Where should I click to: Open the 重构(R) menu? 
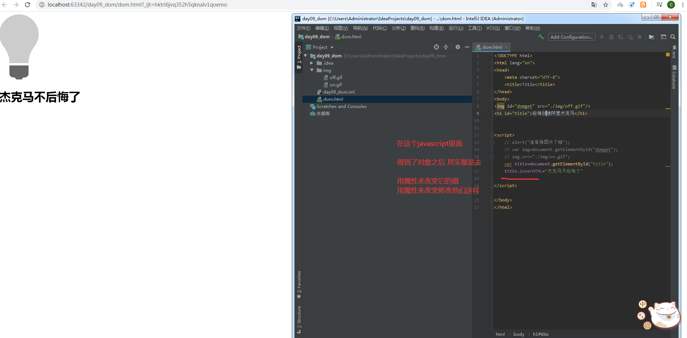pyautogui.click(x=417, y=28)
